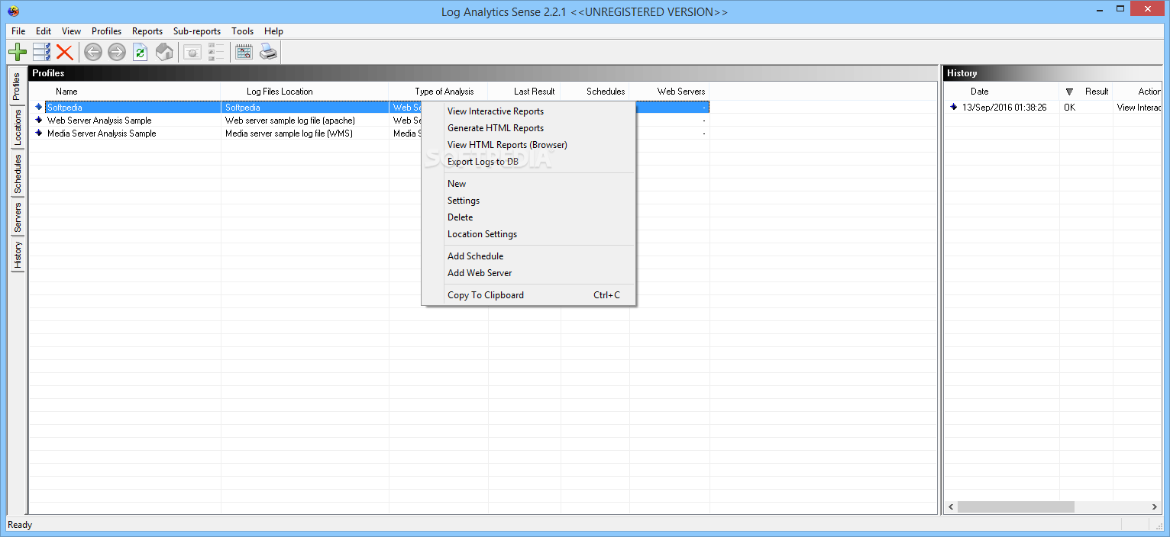Select the Web Server Analysis Sample profile

[x=99, y=121]
